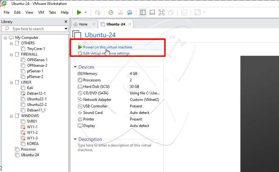Close the Home tab
This screenshot has width=279, height=172.
point(94,24)
